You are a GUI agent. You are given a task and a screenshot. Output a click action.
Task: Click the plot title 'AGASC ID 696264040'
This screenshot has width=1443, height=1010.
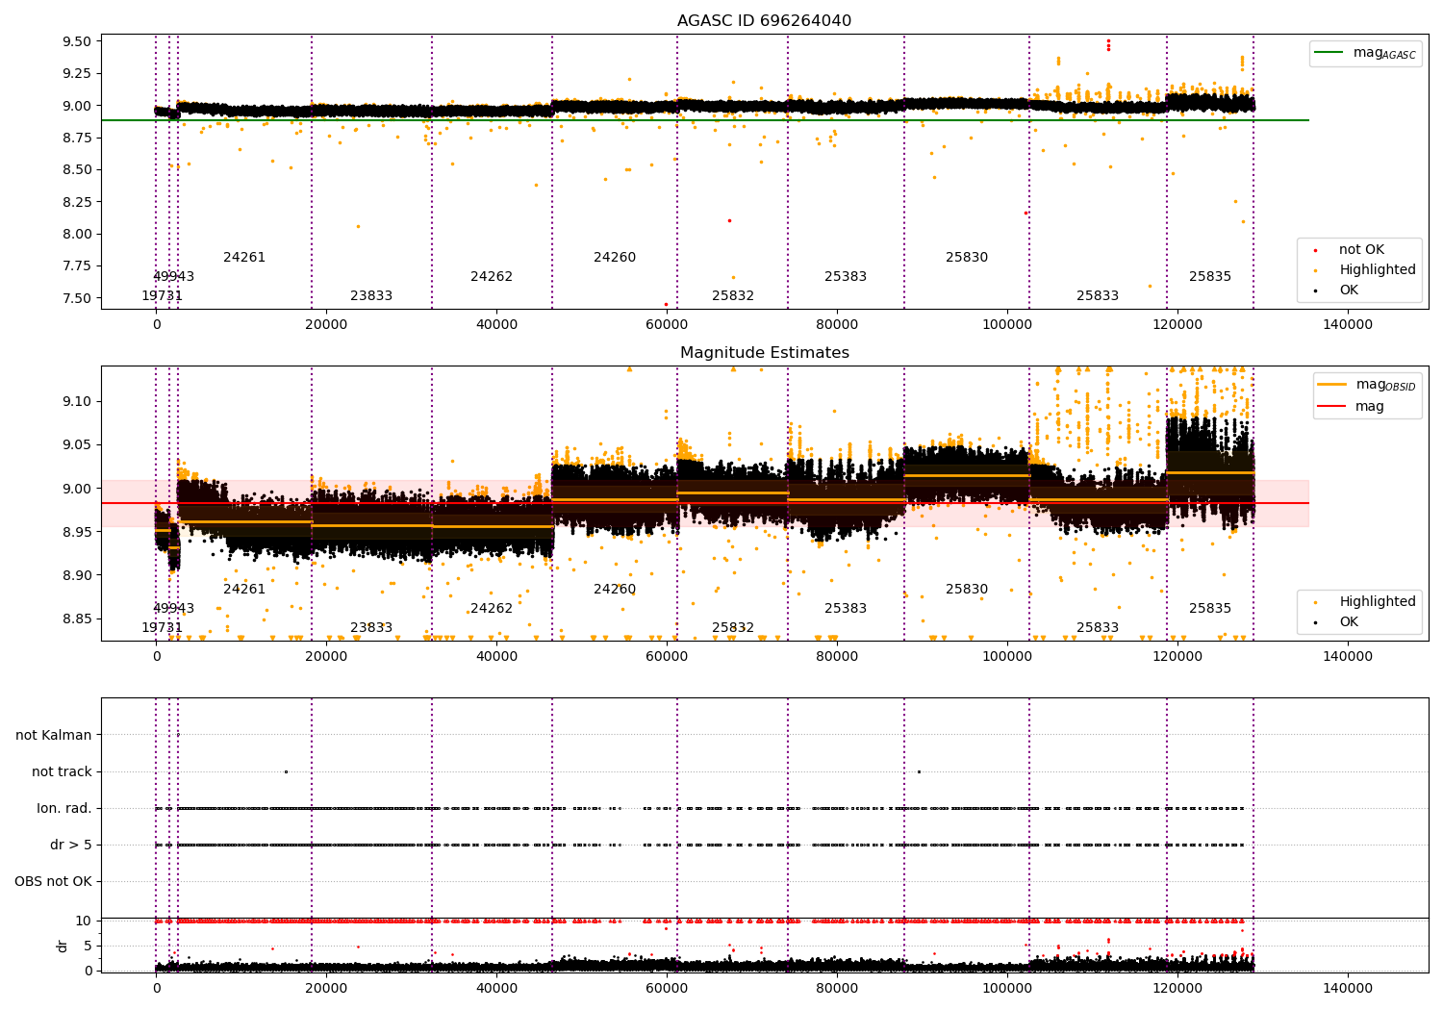764,21
